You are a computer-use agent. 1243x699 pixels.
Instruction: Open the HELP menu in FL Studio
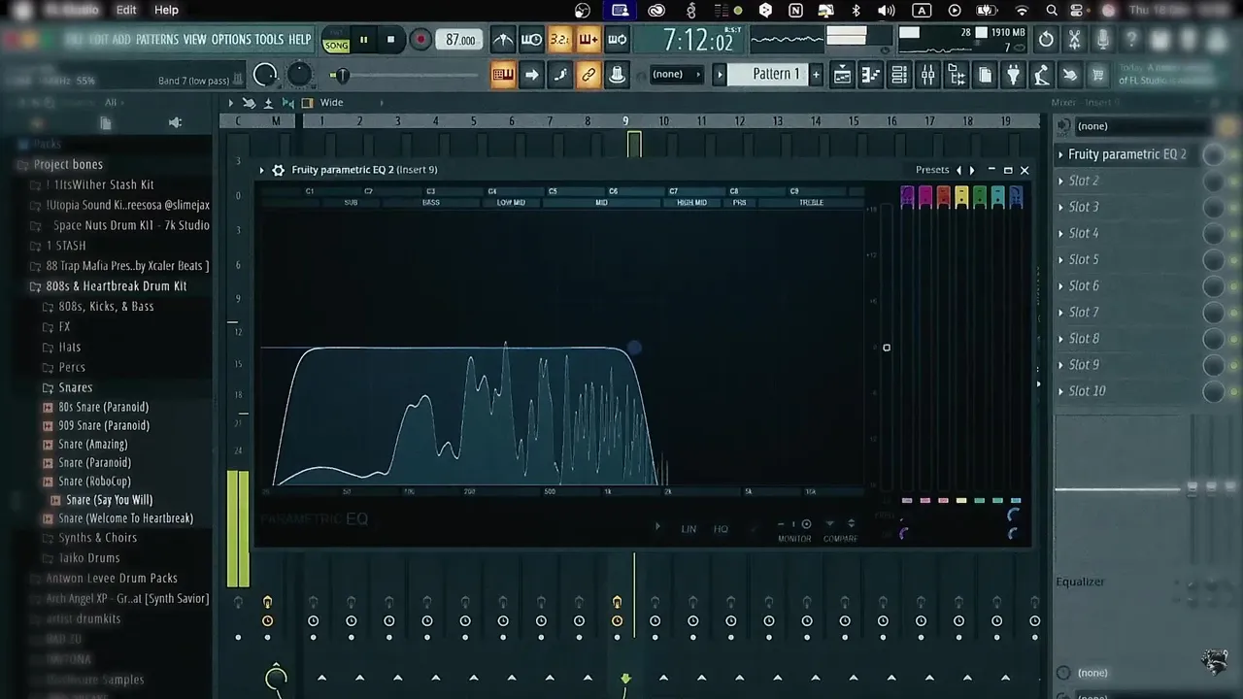(300, 40)
